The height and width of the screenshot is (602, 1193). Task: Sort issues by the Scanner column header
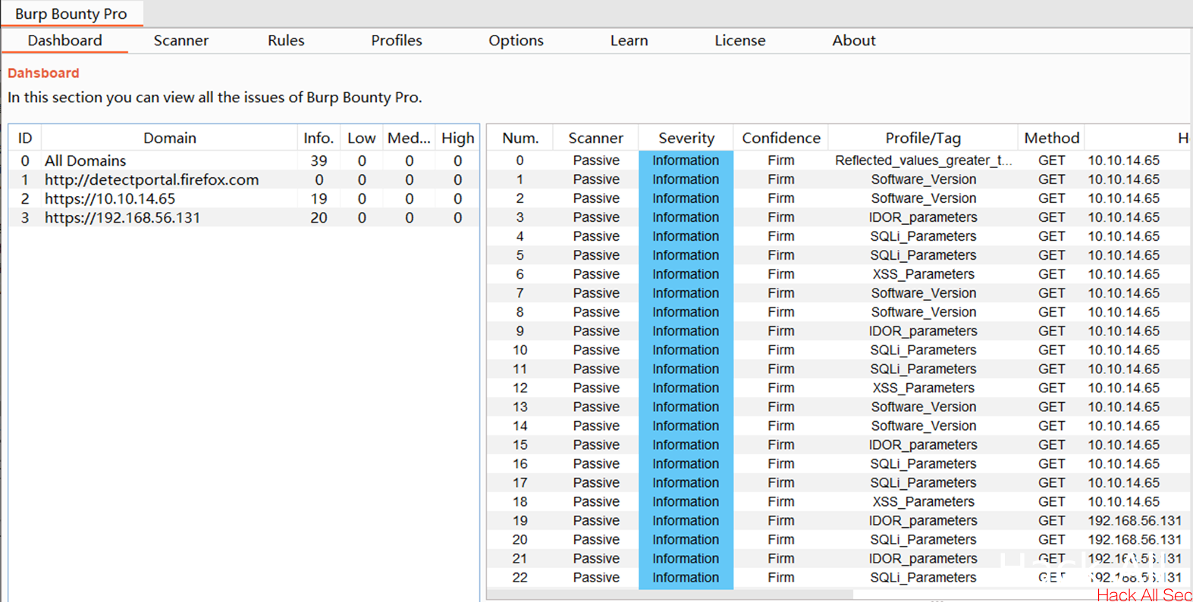click(596, 138)
